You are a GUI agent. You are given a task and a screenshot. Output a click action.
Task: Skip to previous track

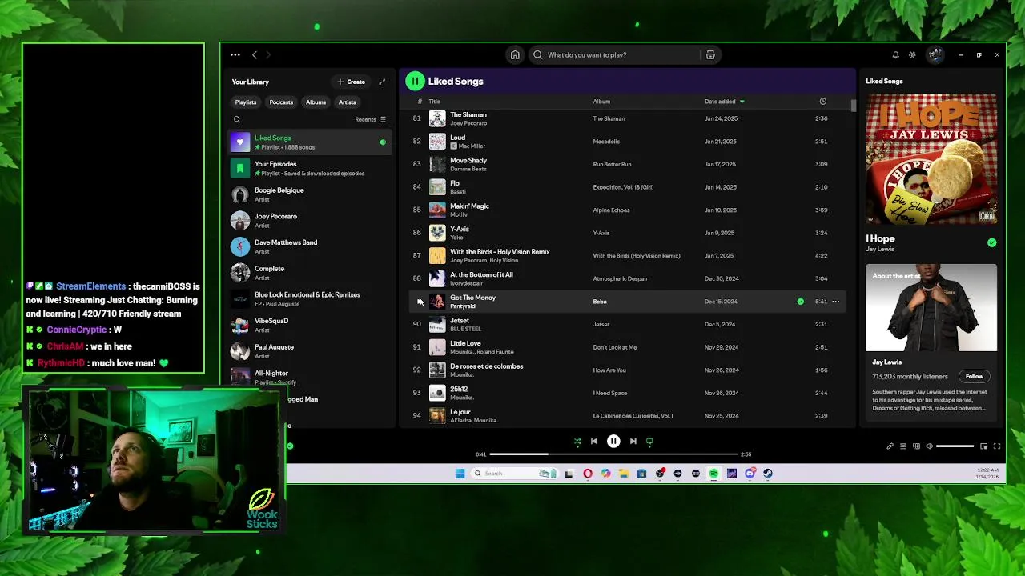coord(594,442)
